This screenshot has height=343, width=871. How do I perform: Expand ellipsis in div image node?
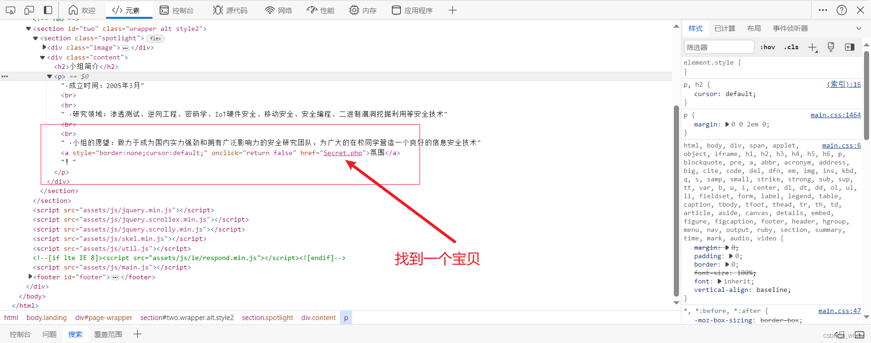click(125, 48)
